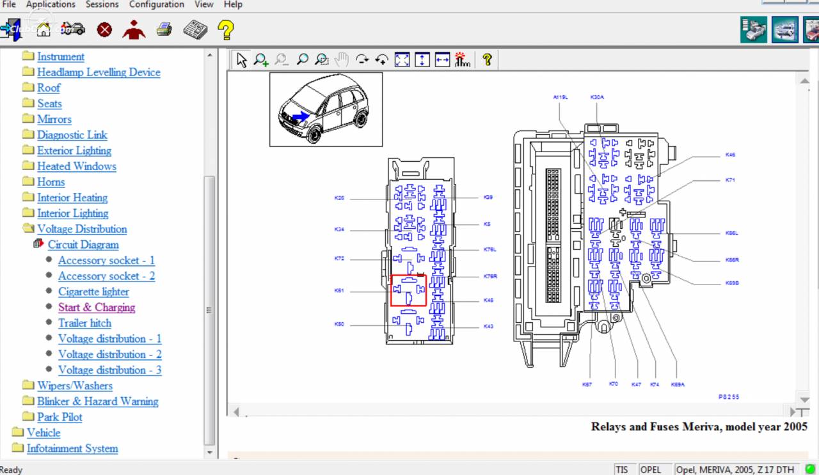Image resolution: width=819 pixels, height=475 pixels.
Task: Expand the Mirrors folder icon
Action: tap(28, 118)
